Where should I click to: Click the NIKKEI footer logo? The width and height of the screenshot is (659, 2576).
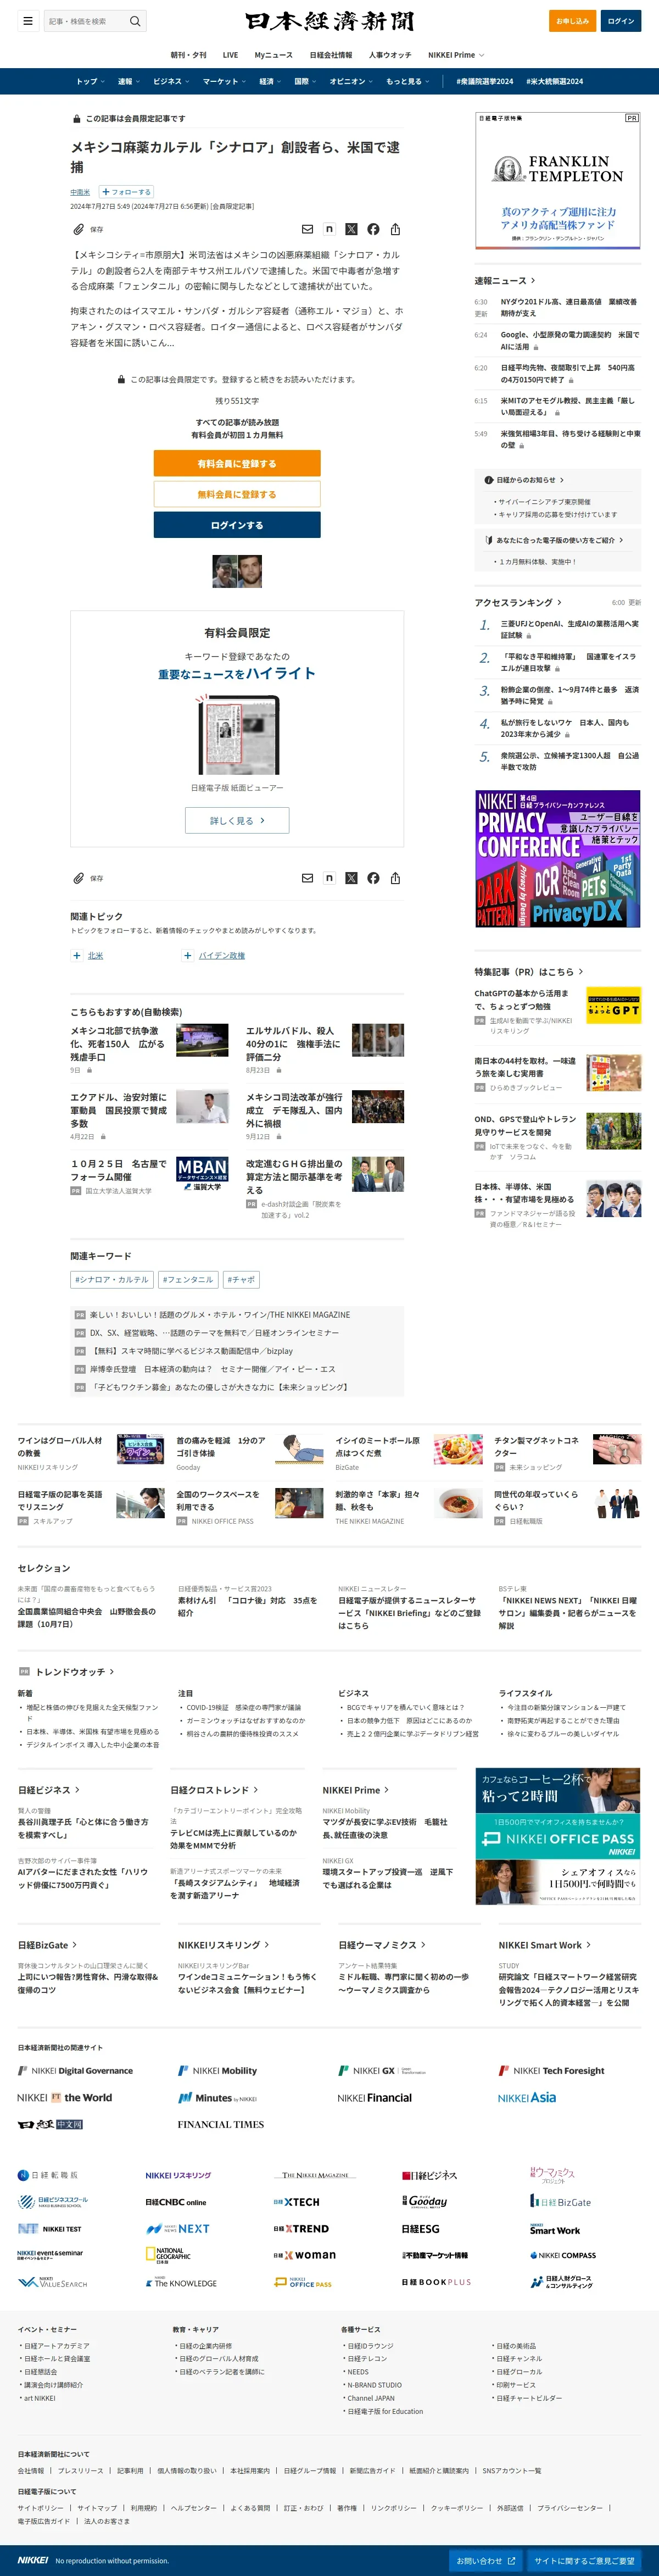tap(33, 2560)
